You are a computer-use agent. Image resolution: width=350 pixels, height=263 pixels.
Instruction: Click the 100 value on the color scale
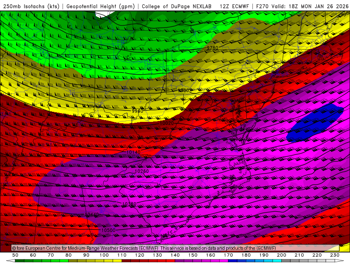[x=104, y=255]
